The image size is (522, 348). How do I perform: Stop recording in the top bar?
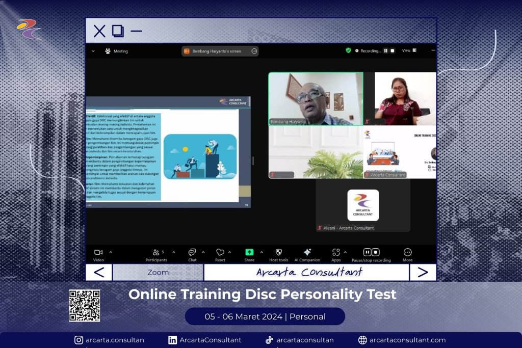point(393,51)
